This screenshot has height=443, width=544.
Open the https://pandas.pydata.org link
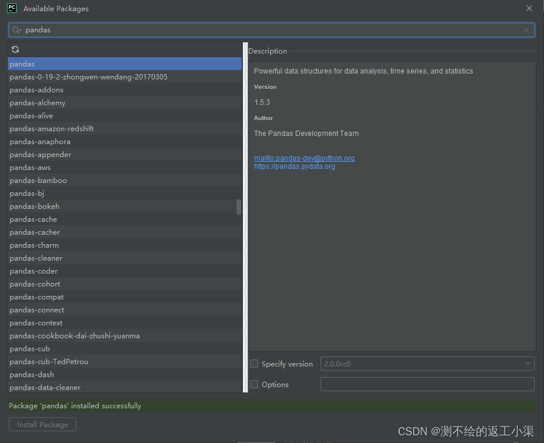(x=295, y=166)
